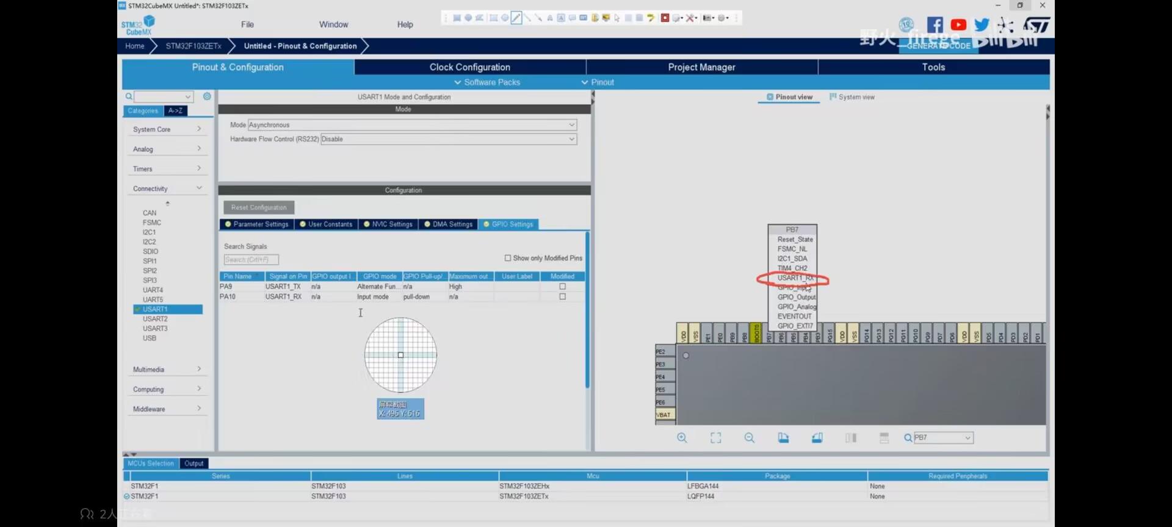Click the ST logo icon
The height and width of the screenshot is (527, 1172).
coord(1036,25)
